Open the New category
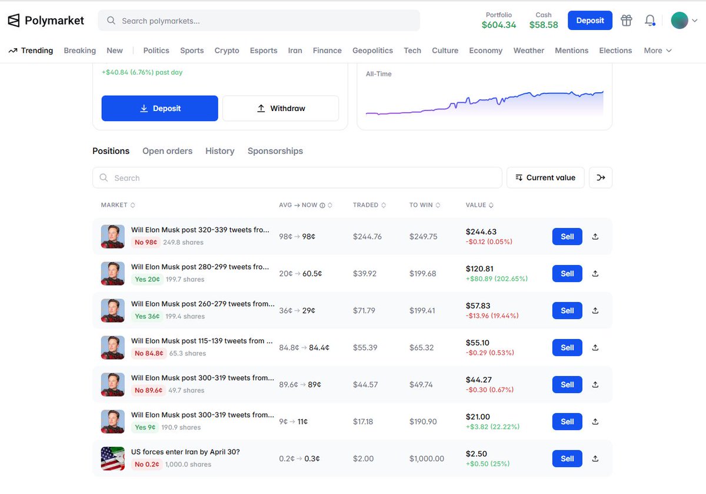The image size is (706, 494). (x=115, y=51)
